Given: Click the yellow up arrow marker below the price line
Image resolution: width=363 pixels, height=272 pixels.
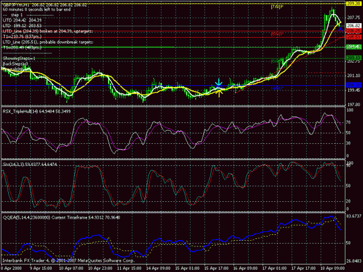Looking at the screenshot, I should coord(219,93).
